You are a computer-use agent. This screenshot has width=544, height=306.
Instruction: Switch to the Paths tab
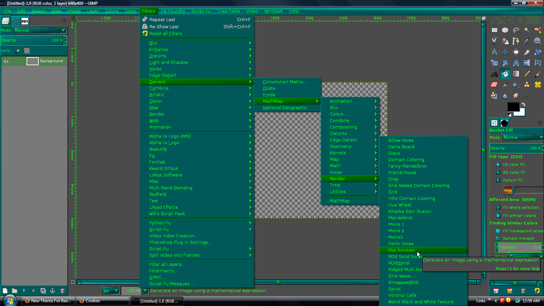[x=16, y=21]
